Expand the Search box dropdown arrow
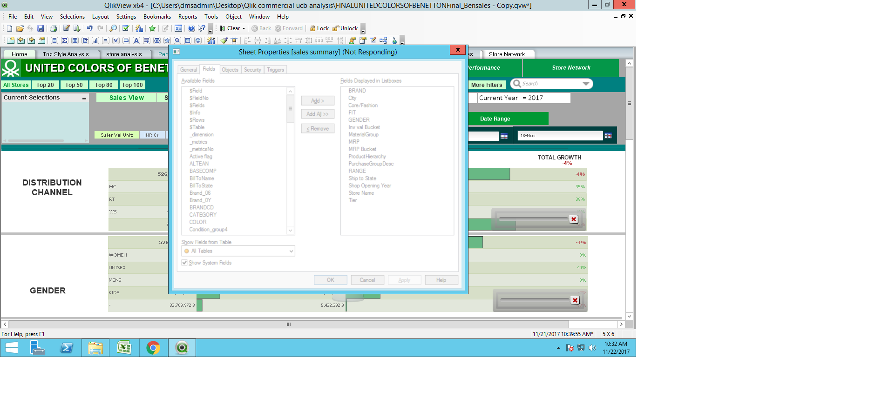882x397 pixels. point(586,84)
